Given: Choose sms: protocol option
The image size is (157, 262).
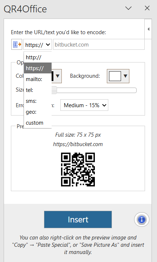Looking at the screenshot, I should click(38, 101).
